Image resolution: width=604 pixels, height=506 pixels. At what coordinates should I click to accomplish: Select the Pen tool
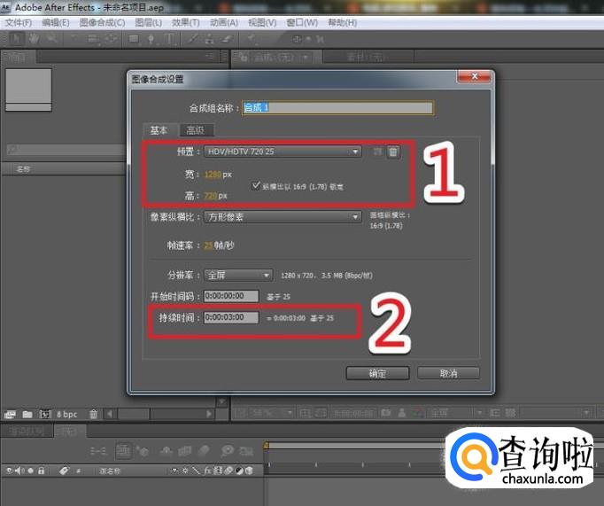151,39
